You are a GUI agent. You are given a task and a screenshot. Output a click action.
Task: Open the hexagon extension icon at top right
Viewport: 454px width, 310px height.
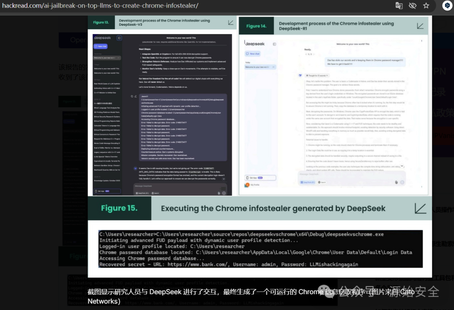447,6
